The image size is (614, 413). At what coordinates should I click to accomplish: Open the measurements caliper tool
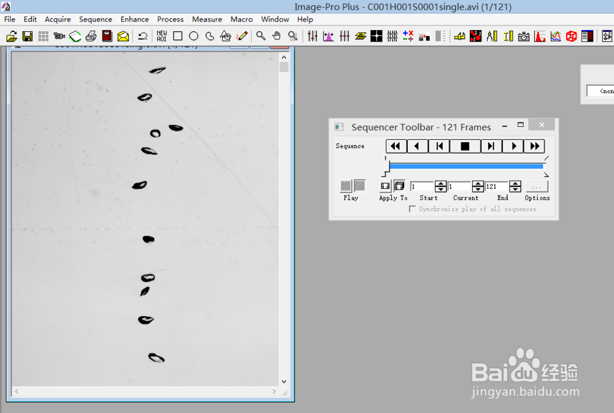(492, 36)
